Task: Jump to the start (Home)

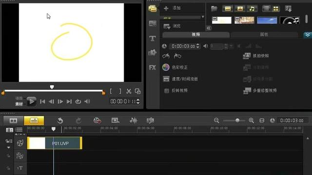Action: (x=42, y=102)
